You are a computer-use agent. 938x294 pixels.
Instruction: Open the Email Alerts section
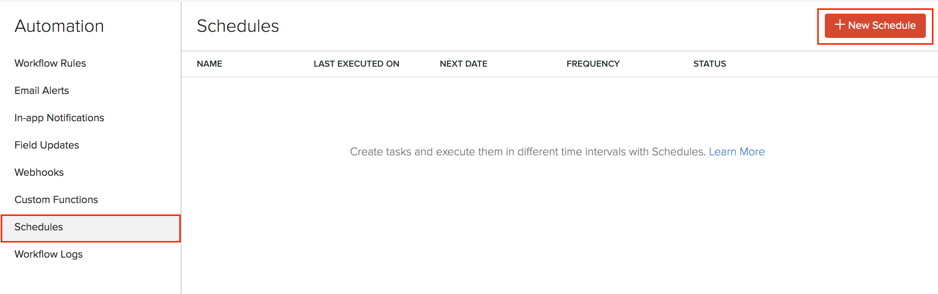(x=42, y=91)
